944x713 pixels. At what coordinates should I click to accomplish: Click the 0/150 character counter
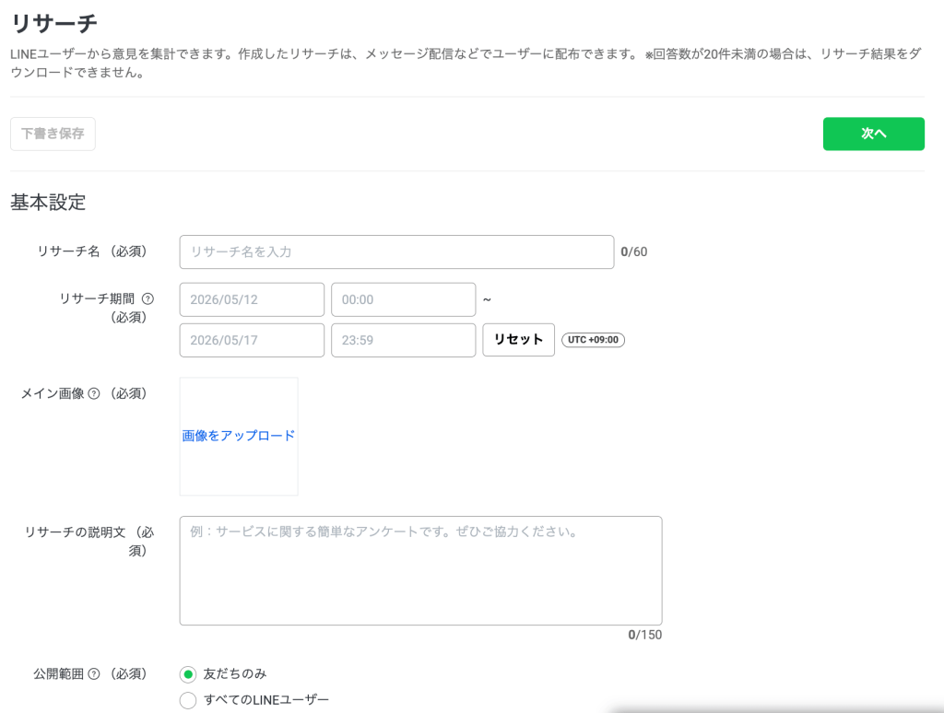(x=644, y=635)
